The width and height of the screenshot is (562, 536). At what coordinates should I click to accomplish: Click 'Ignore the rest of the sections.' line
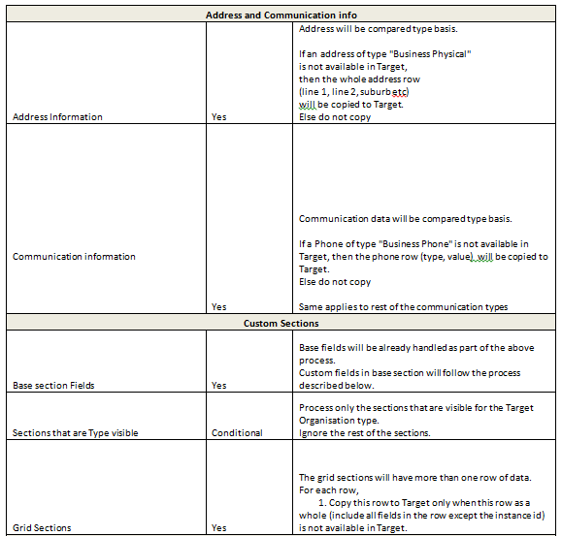365,433
